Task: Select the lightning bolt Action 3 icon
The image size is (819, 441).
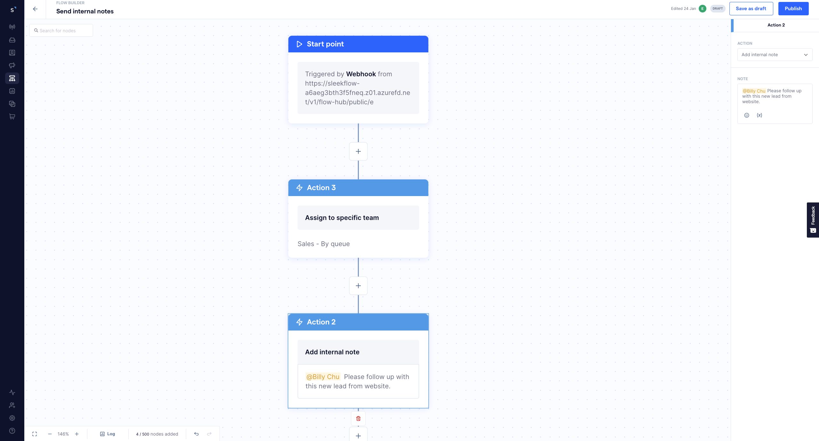Action: [299, 187]
